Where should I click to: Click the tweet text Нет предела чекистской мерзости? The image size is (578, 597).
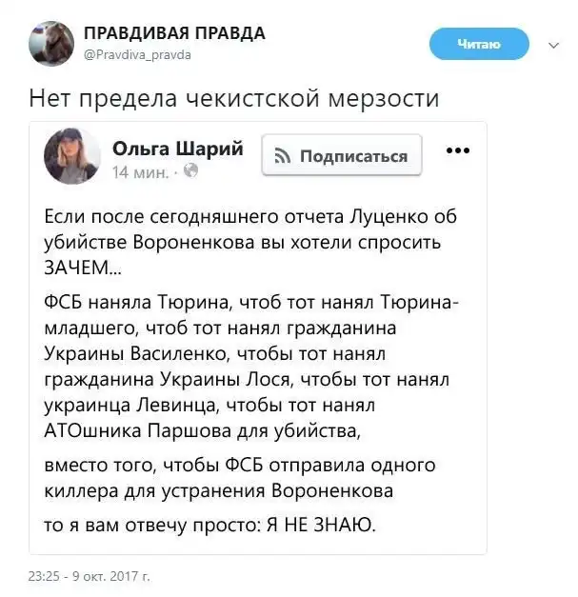tap(233, 98)
